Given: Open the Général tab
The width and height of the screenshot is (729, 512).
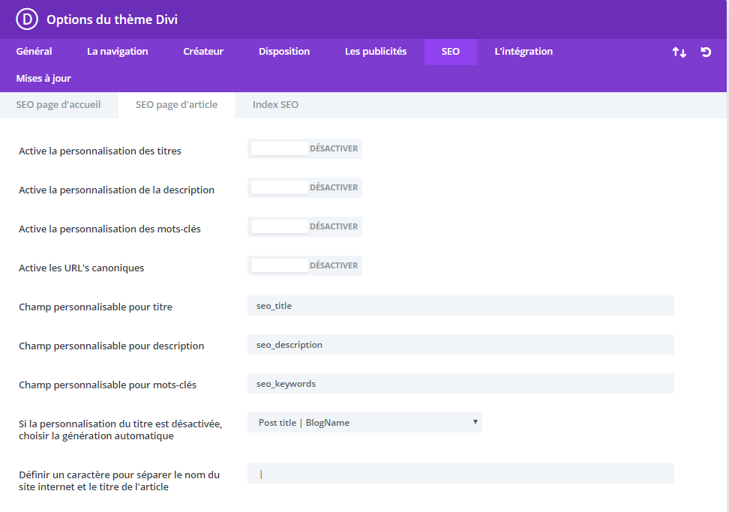Looking at the screenshot, I should (34, 52).
